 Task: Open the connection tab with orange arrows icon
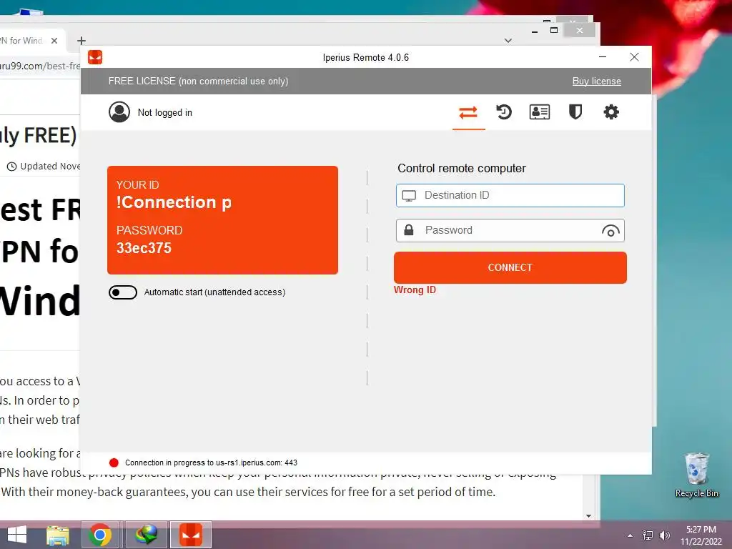click(468, 112)
